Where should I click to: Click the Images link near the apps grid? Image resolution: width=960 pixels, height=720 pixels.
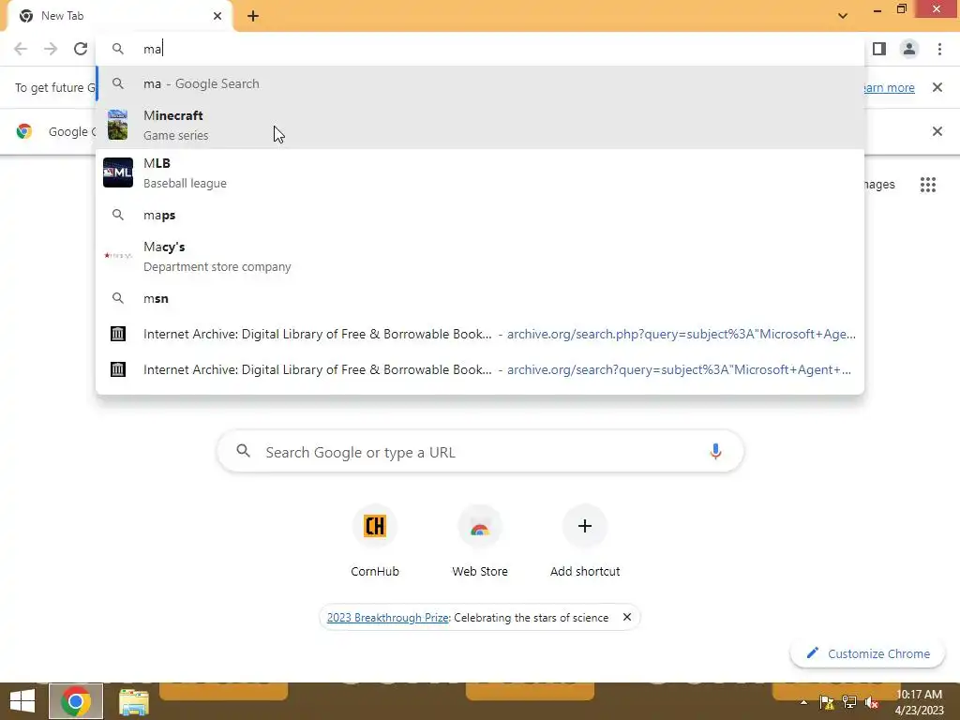(x=879, y=185)
